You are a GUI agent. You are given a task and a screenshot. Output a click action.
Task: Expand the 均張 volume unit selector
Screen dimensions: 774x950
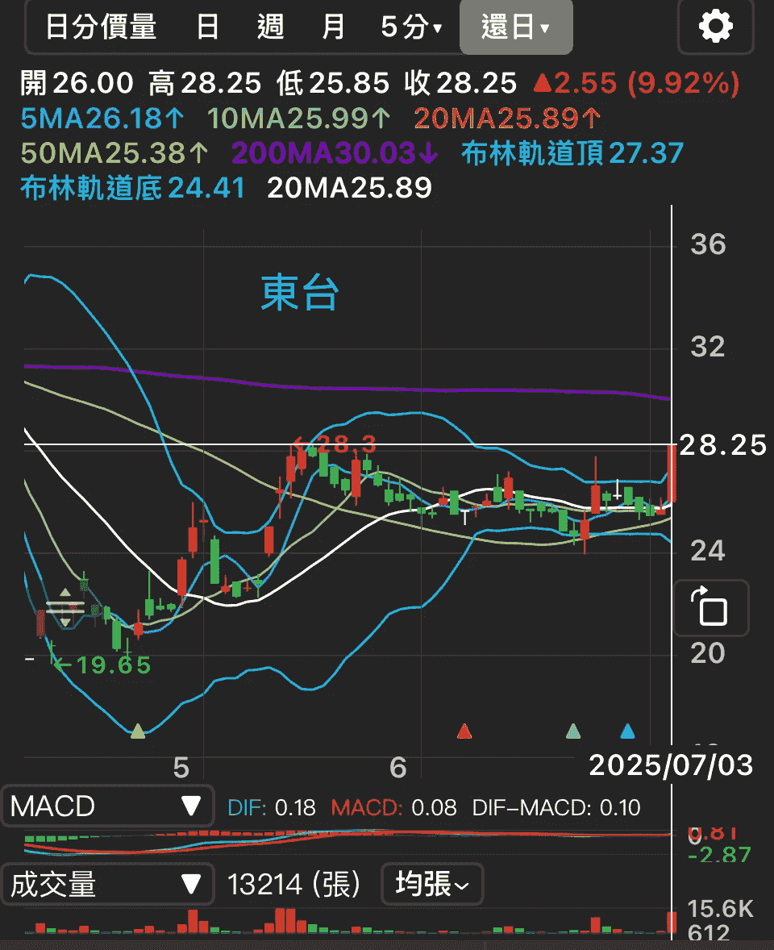click(432, 885)
